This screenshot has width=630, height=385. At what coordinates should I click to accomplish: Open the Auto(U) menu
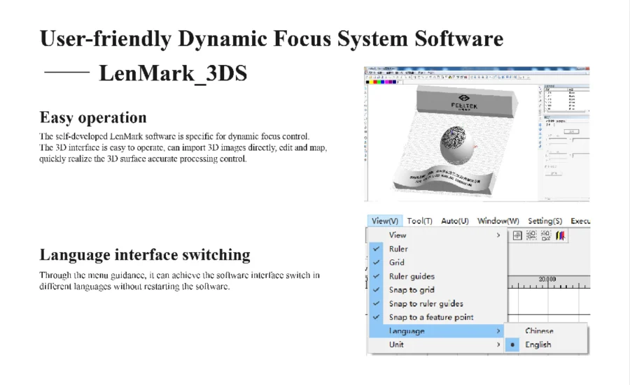tap(455, 221)
